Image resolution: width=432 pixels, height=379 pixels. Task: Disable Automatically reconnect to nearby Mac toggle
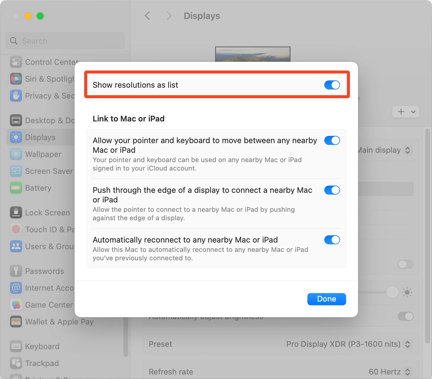pos(332,240)
